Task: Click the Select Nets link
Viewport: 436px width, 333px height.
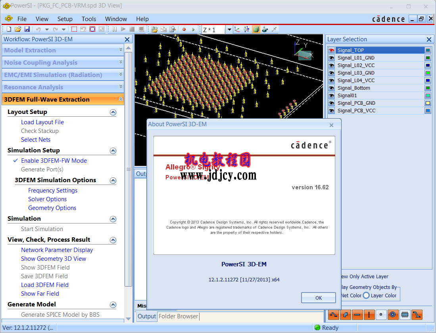Action: pos(36,140)
